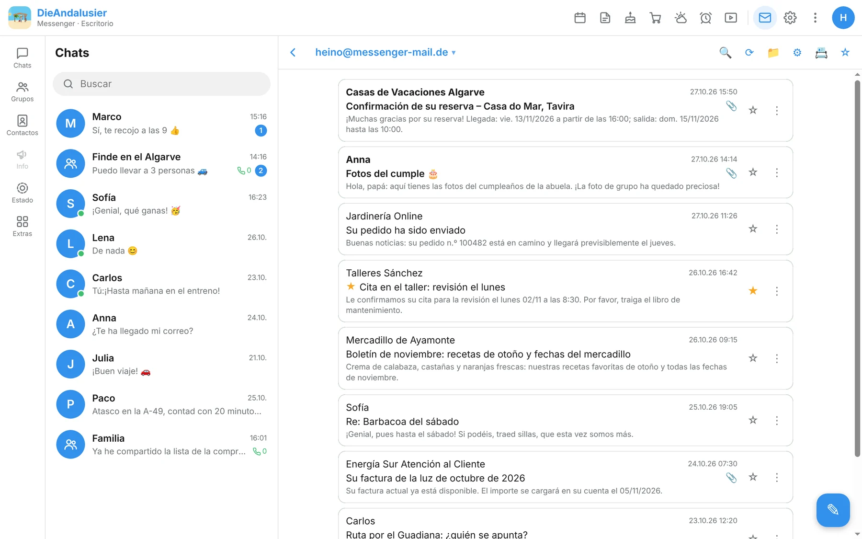Open the Finde en el Algarve group chat
The width and height of the screenshot is (862, 539).
tap(161, 164)
